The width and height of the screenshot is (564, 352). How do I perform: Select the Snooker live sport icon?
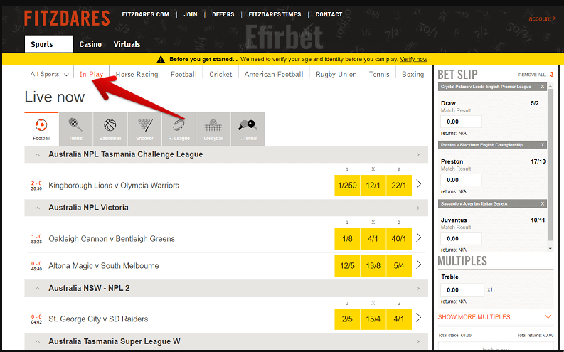tap(144, 129)
